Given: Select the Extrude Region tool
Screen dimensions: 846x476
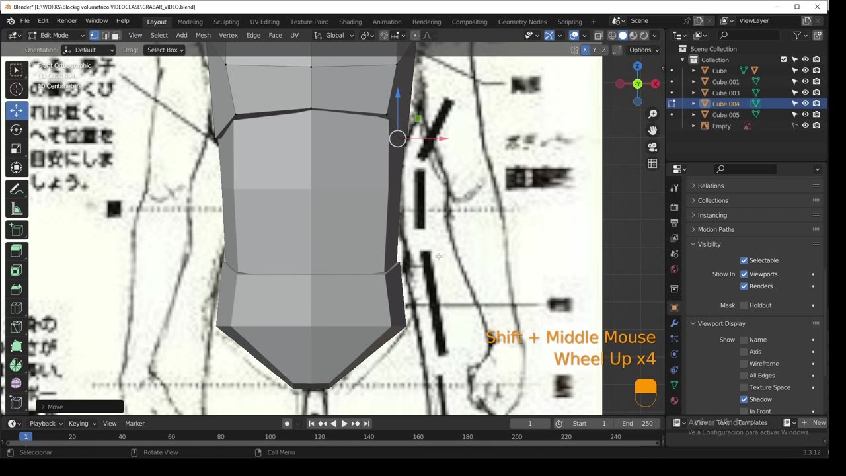Looking at the screenshot, I should point(17,251).
